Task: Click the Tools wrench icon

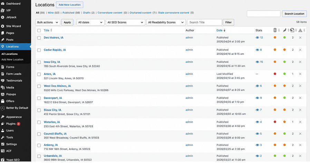Action: 2,137
